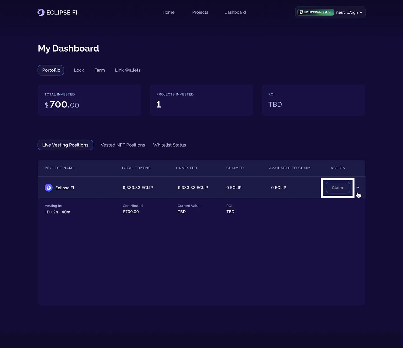Open the Whitelist Status tab
This screenshot has height=348, width=403.
[169, 145]
